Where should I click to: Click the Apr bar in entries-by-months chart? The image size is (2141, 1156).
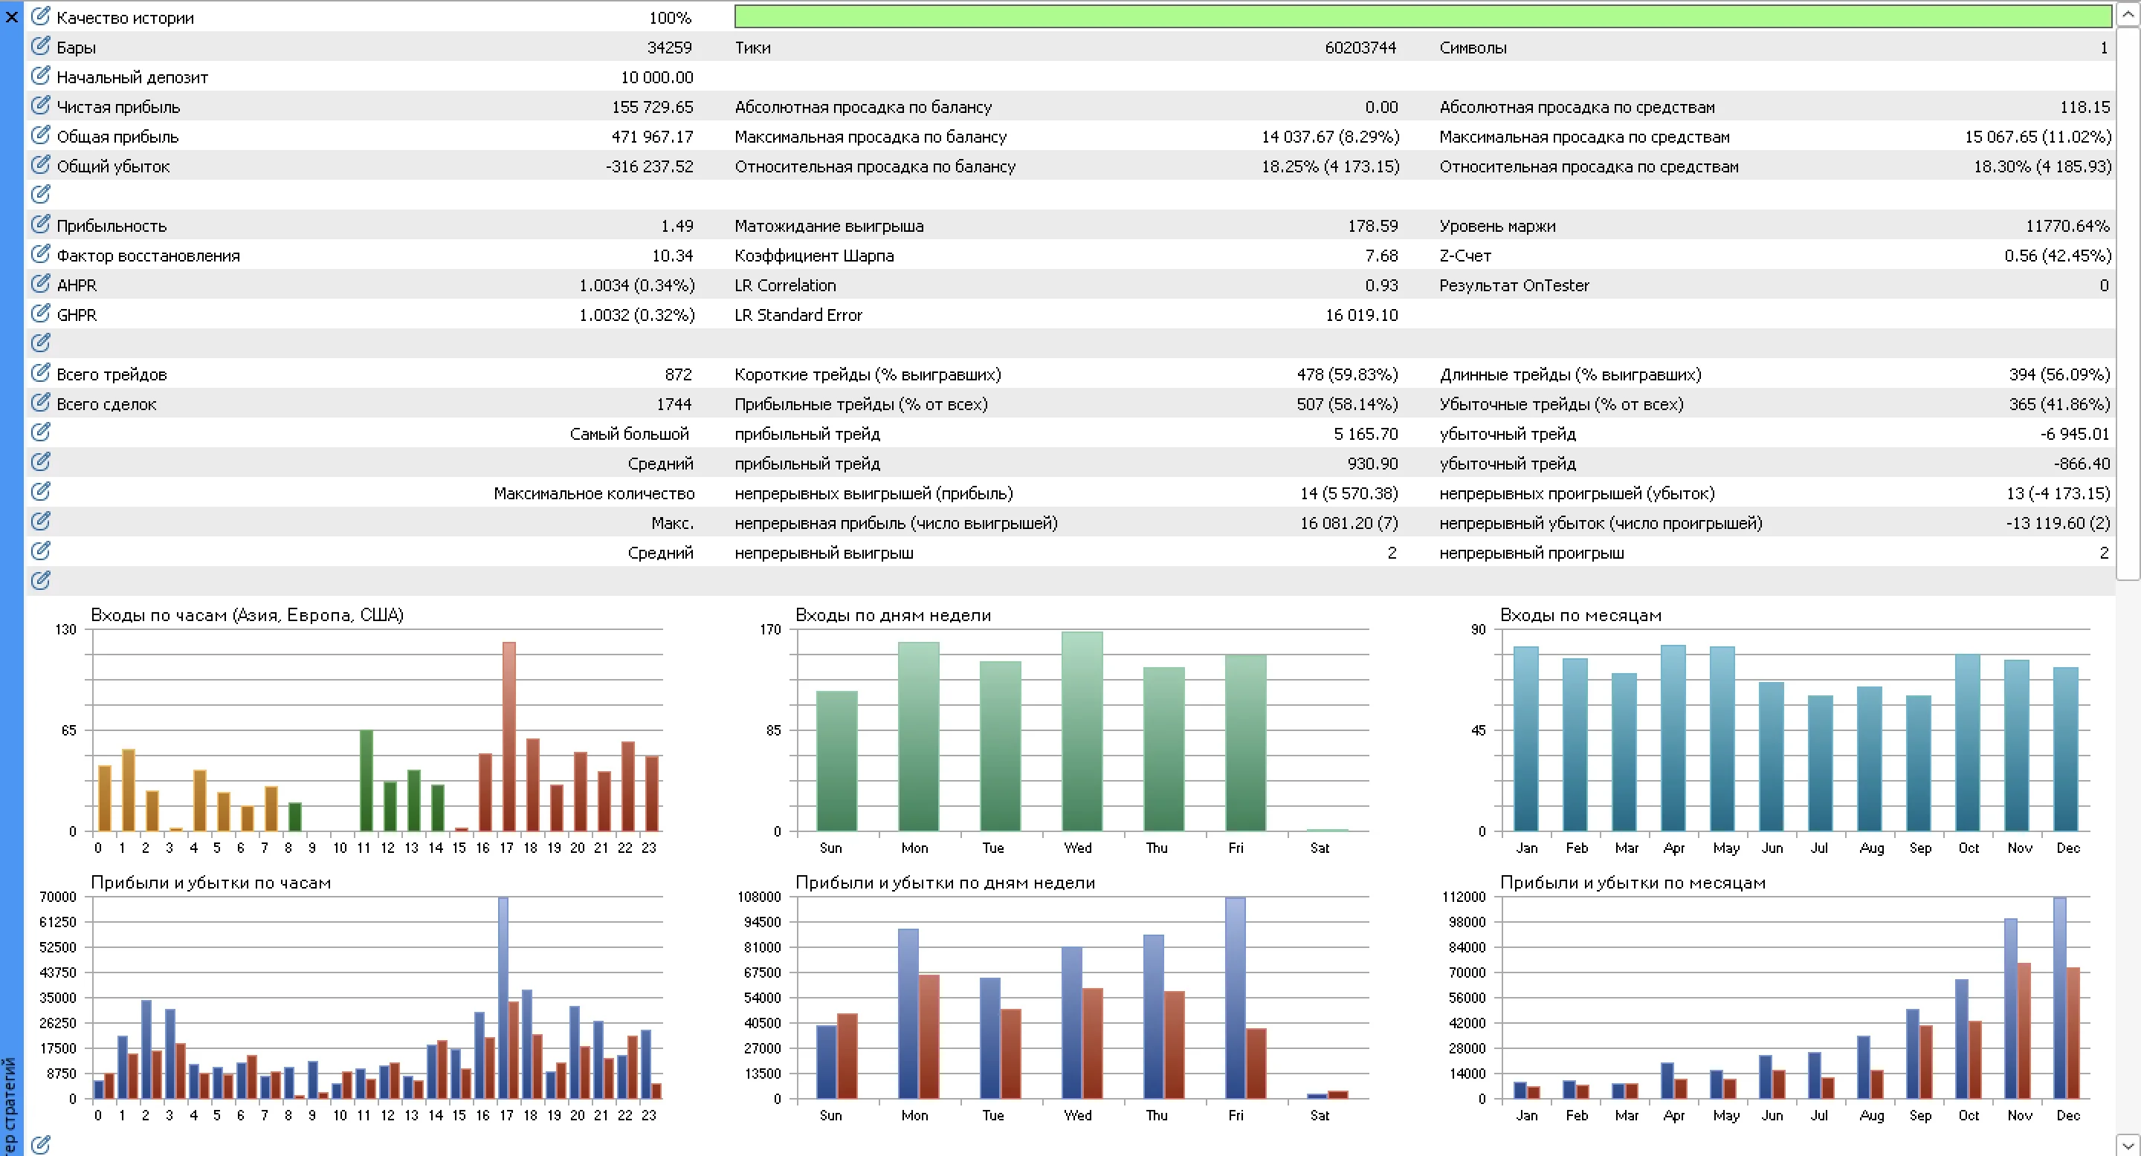(x=1673, y=738)
